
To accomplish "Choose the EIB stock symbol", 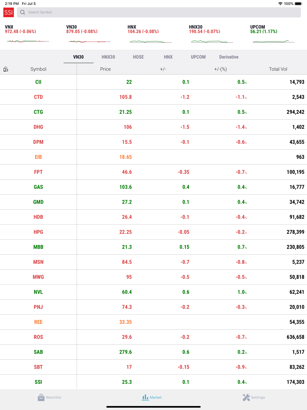I will (38, 157).
